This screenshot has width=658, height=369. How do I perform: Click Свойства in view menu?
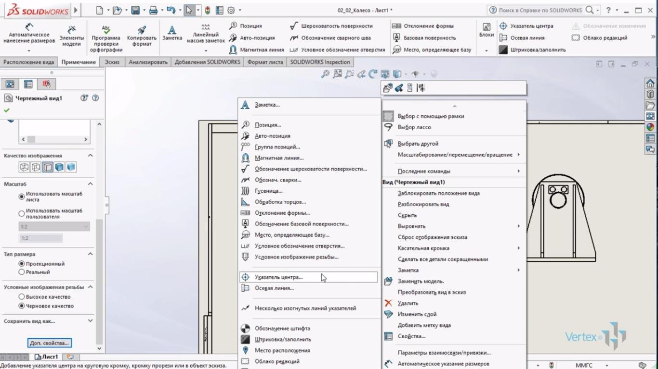point(411,336)
